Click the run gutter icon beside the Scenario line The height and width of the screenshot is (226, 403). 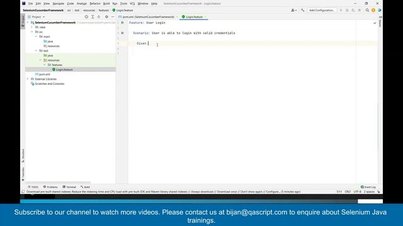coord(123,33)
